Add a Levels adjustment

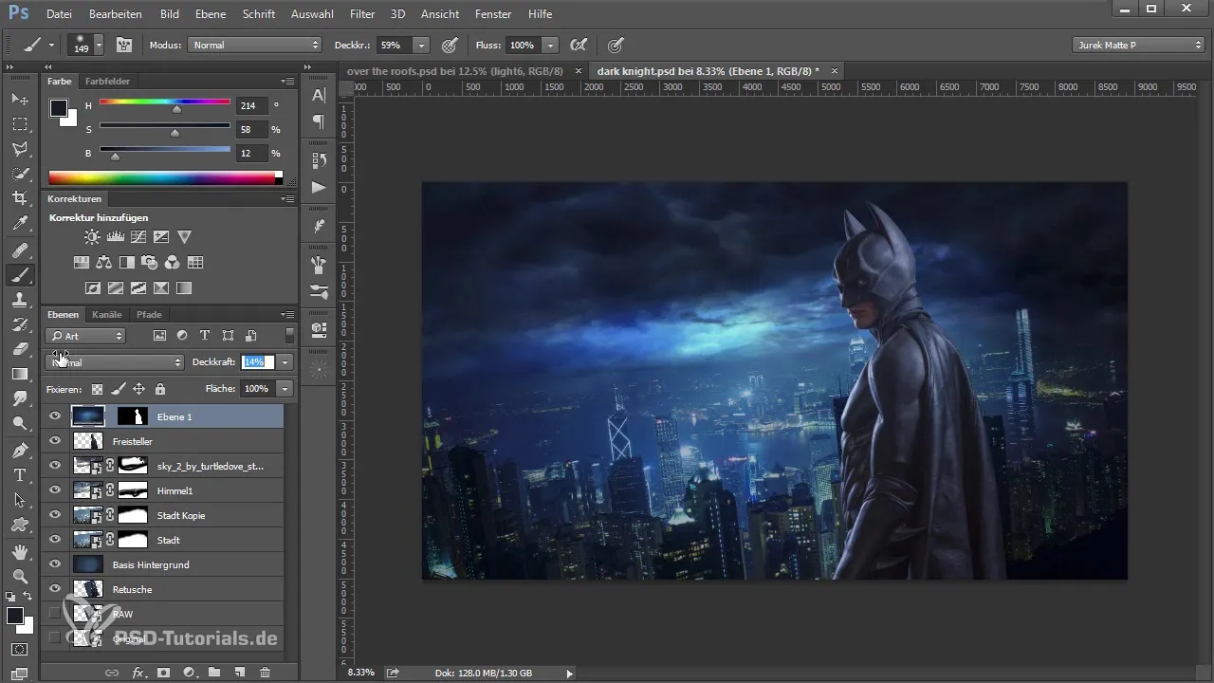[116, 237]
